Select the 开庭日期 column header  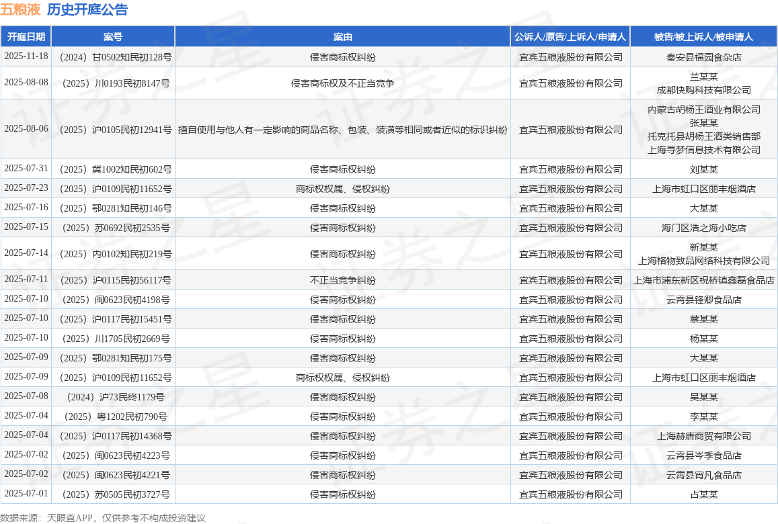[26, 37]
